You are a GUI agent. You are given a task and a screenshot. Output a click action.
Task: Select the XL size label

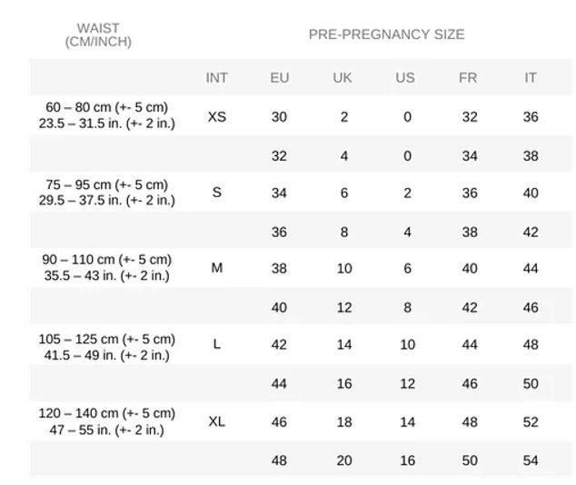point(217,421)
